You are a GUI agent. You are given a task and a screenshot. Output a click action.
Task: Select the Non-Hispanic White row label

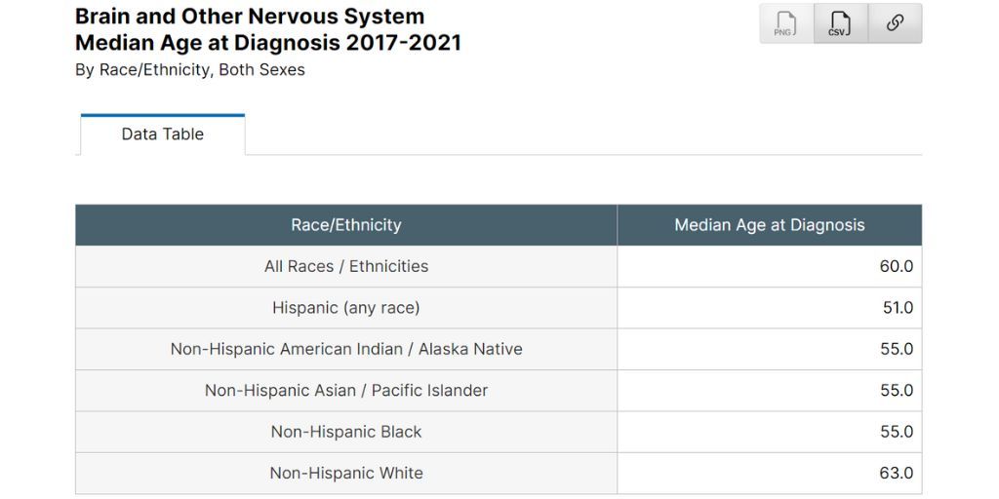(x=346, y=473)
